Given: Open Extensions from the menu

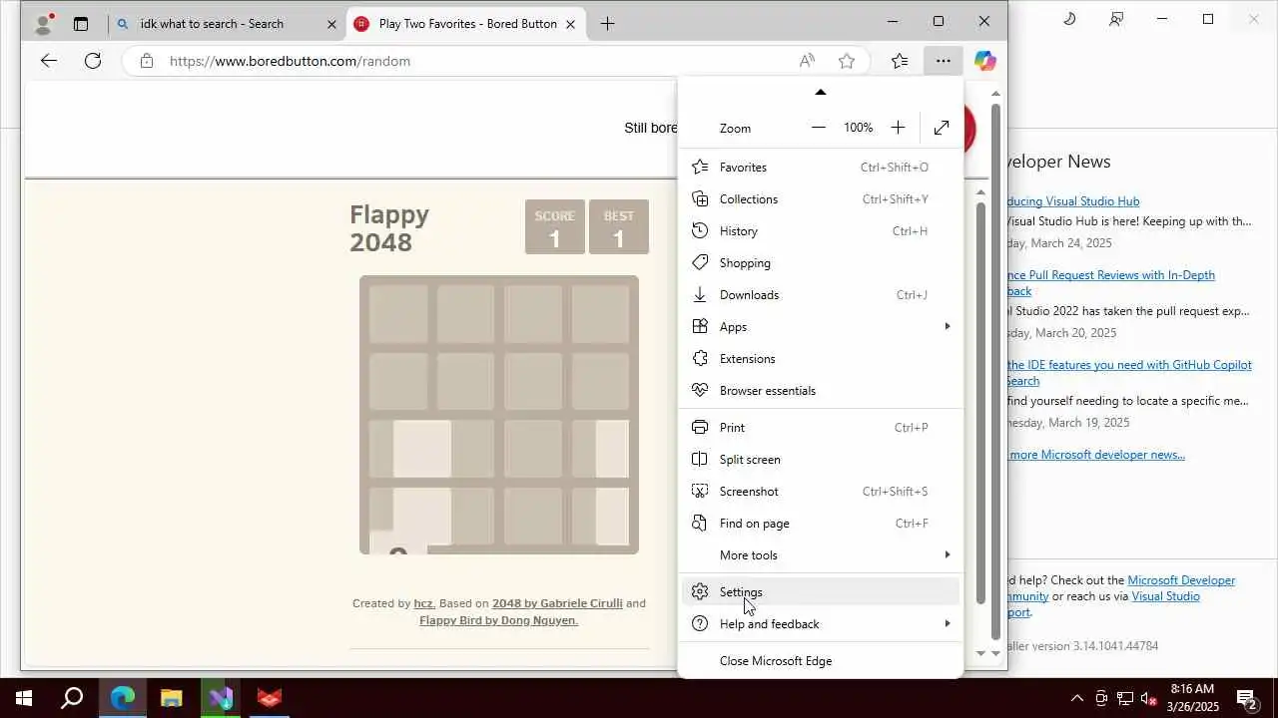Looking at the screenshot, I should point(821,359).
